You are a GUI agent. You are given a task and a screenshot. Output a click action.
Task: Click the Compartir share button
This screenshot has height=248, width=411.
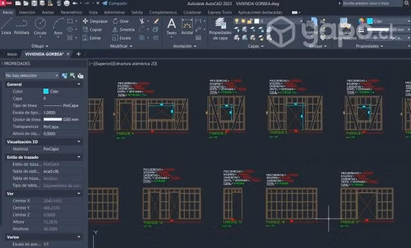[x=115, y=3]
